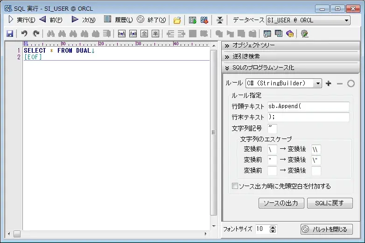Image resolution: width=365 pixels, height=243 pixels.
Task: Click the 行頭テキスト input field
Action: [x=309, y=106]
